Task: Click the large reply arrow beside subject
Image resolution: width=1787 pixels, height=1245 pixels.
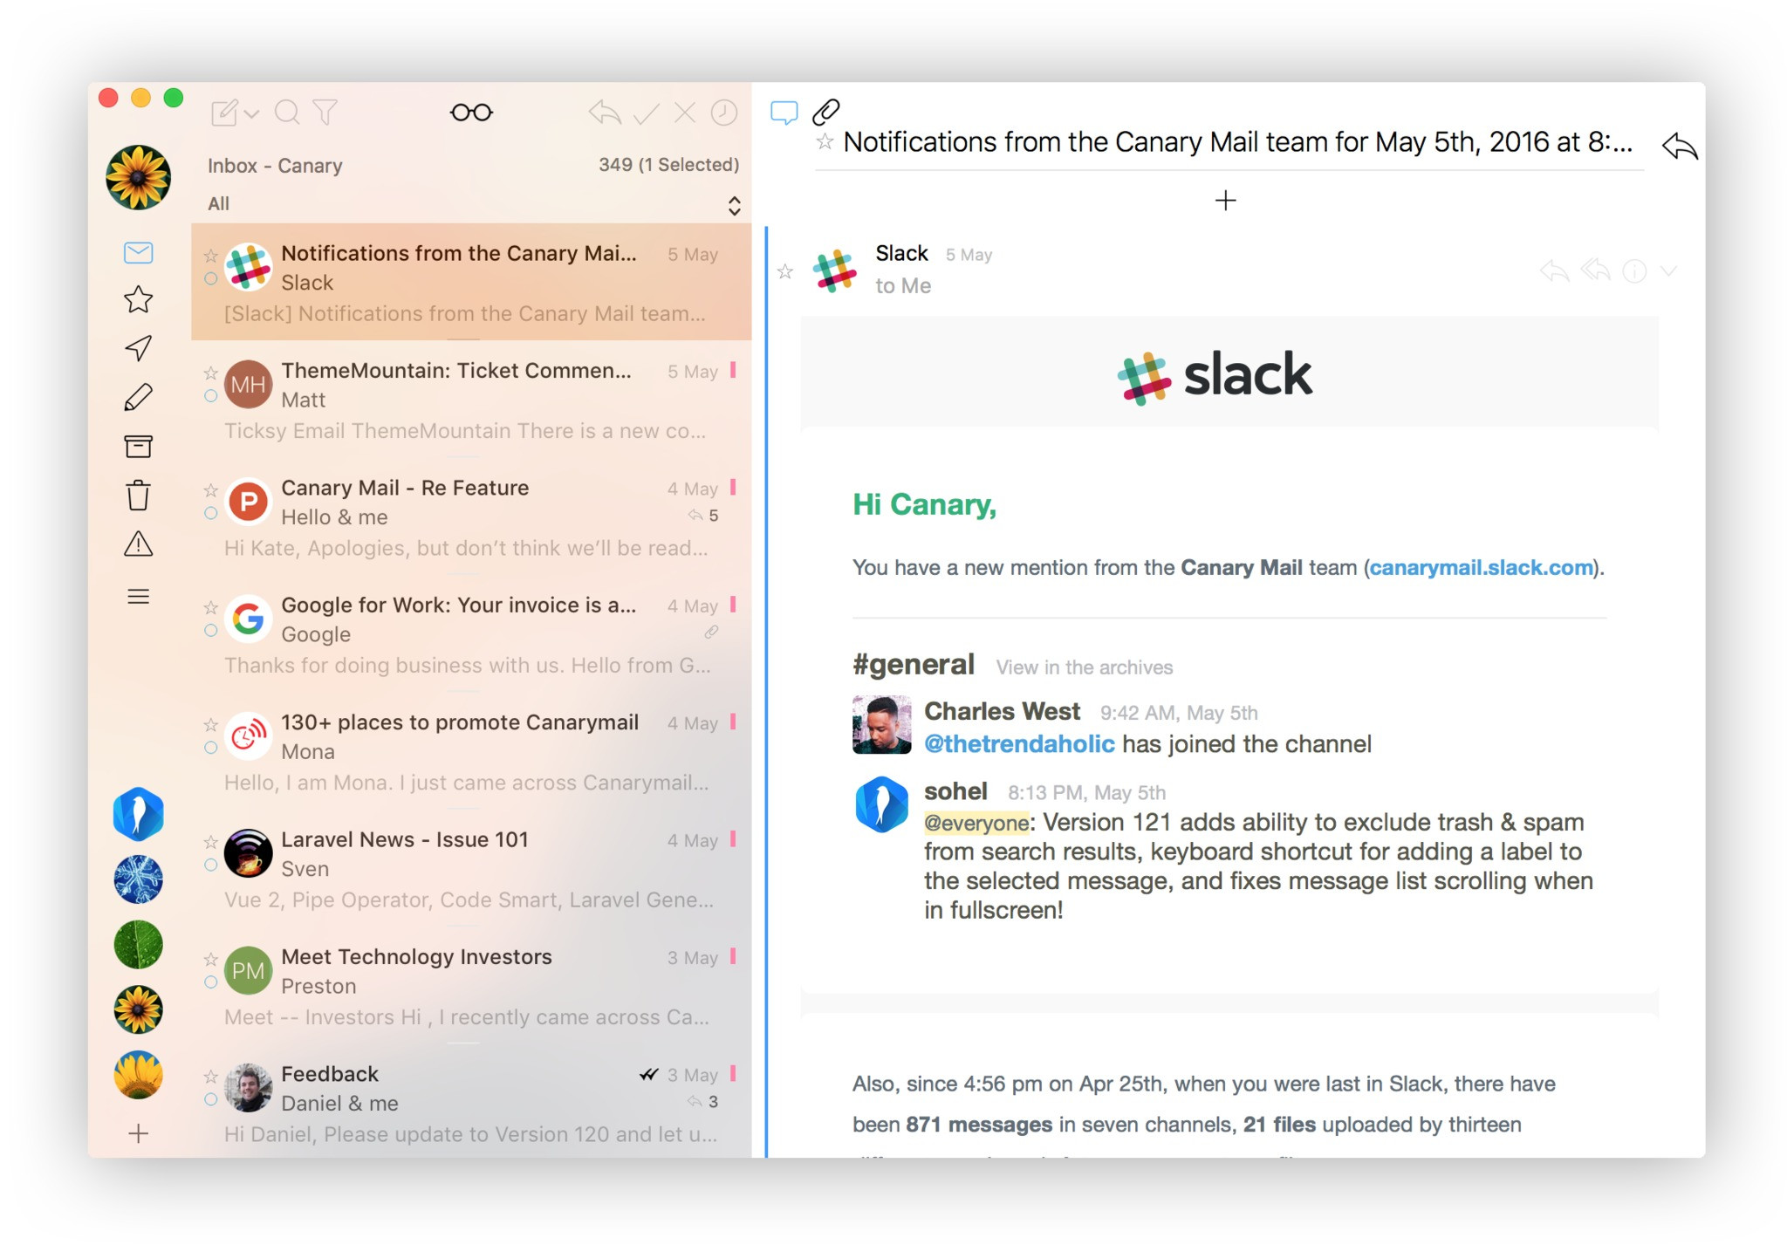Action: coord(1680,146)
